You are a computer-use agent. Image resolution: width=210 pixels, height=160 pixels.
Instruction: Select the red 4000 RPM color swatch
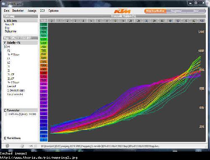pos(44,73)
